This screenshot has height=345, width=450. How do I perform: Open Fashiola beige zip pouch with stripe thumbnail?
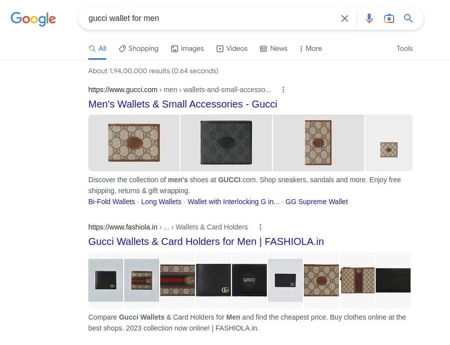(x=357, y=280)
